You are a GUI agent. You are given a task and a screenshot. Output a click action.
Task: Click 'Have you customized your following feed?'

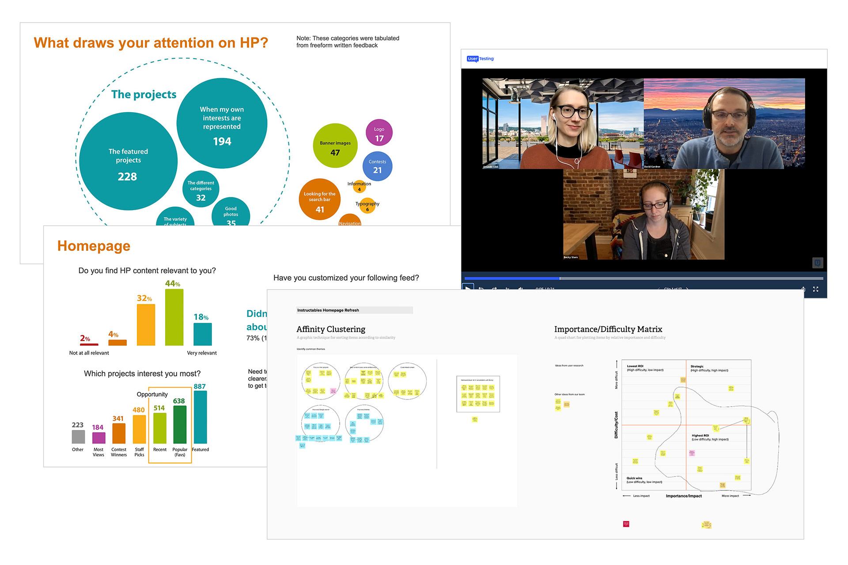tap(346, 278)
